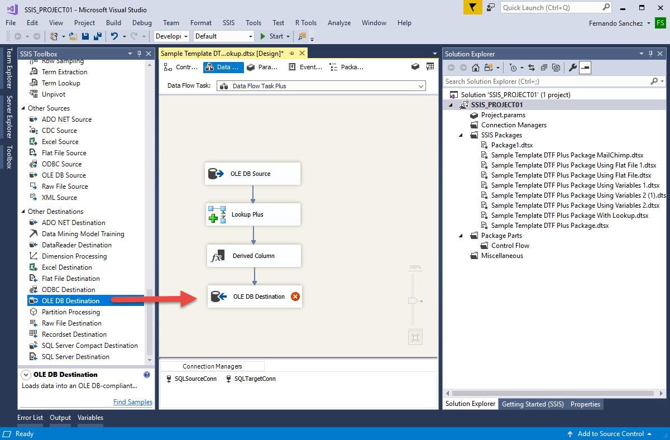Viewport: 670px width, 440px height.
Task: Switch to the Control Flow tab
Action: (181, 67)
